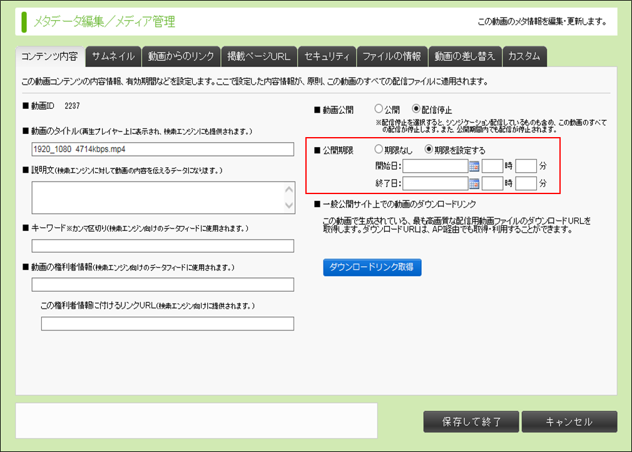Open the end date calendar picker
Image resolution: width=632 pixels, height=452 pixels.
coord(474,183)
